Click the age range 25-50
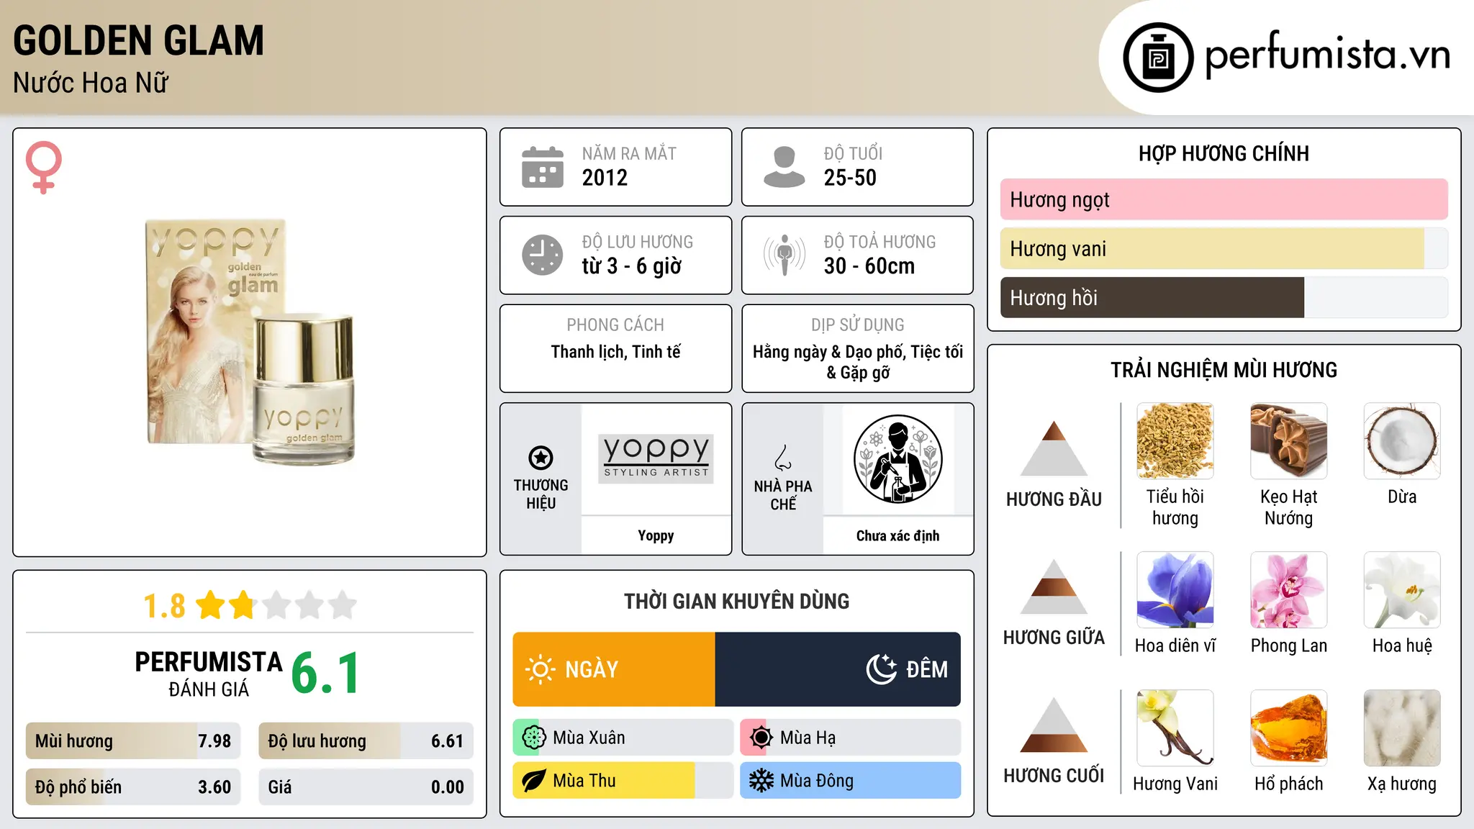 pyautogui.click(x=850, y=178)
